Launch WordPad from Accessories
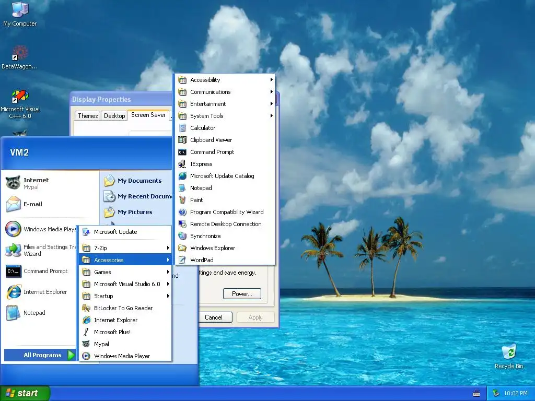This screenshot has width=535, height=401. 225,260
